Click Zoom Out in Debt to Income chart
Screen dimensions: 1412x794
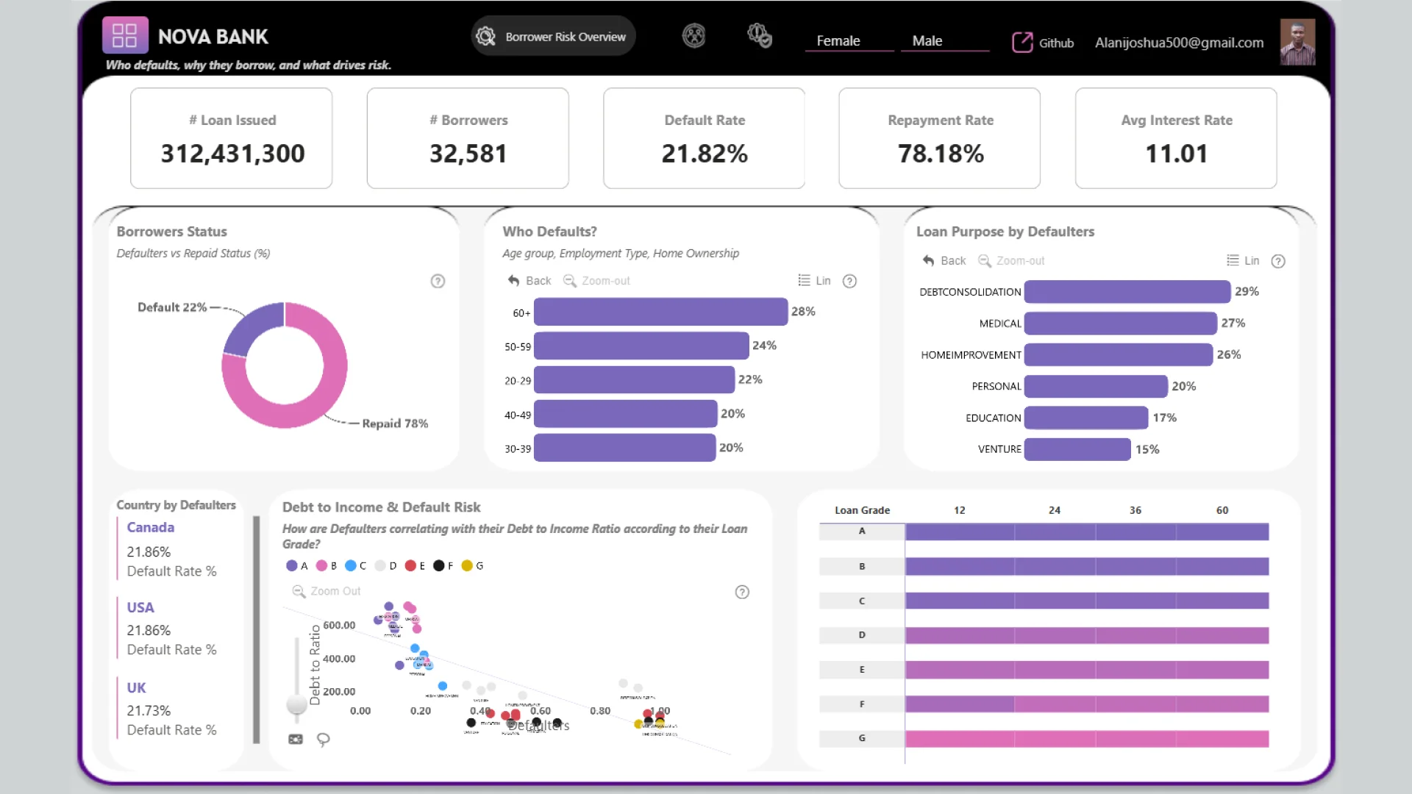tap(327, 591)
